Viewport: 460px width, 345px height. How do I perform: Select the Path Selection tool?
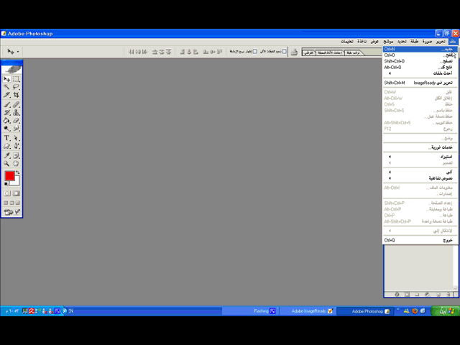(x=16, y=138)
